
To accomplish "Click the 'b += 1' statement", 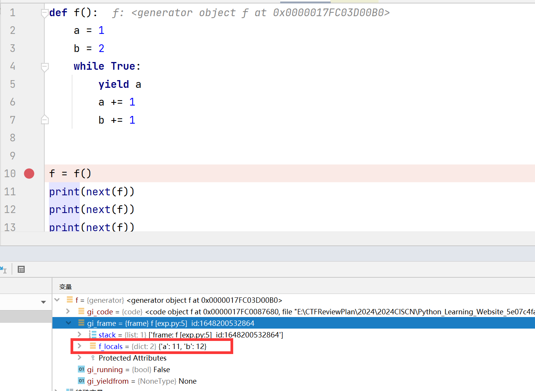I will (x=117, y=120).
